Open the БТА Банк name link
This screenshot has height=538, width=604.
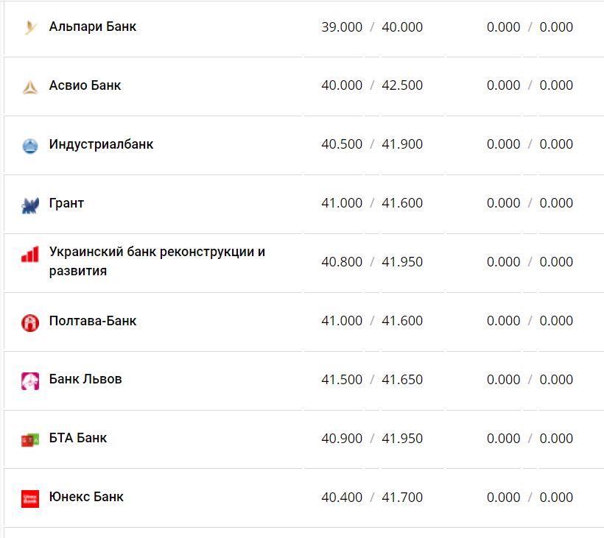pos(78,438)
